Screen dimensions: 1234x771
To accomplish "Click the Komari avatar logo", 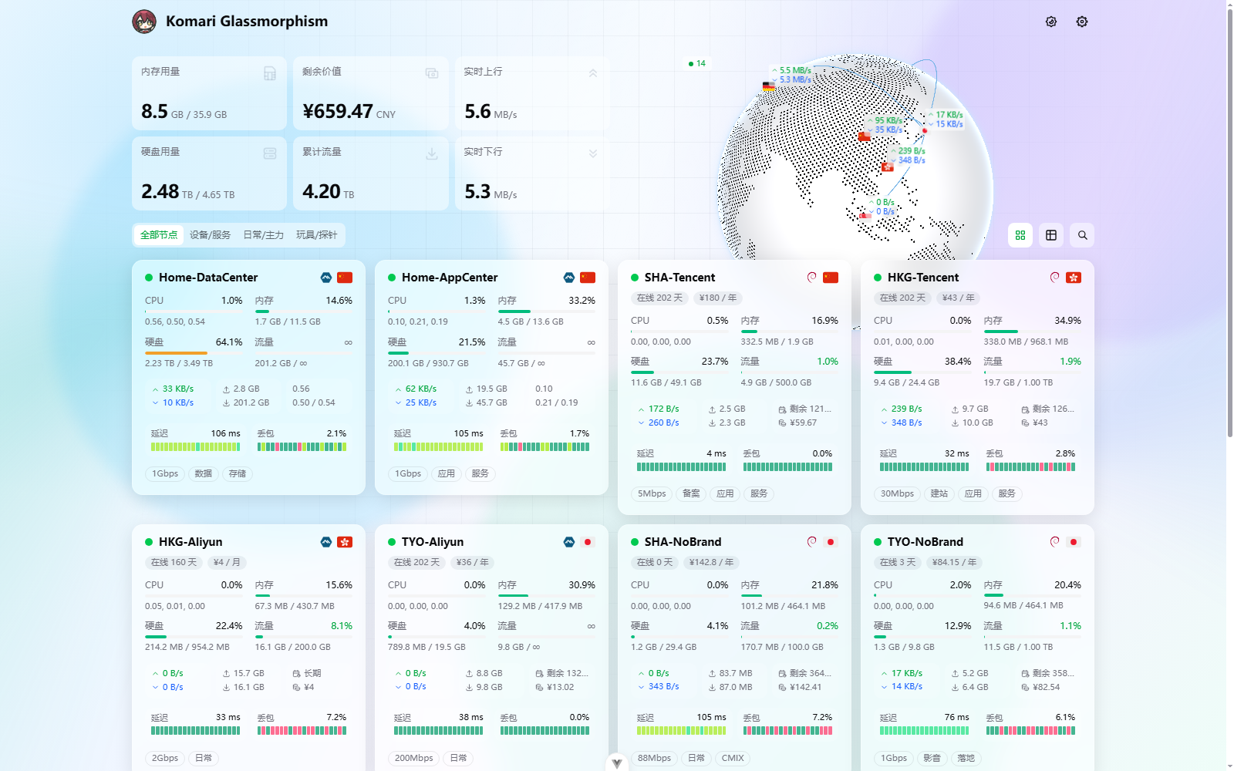I will pos(144,22).
